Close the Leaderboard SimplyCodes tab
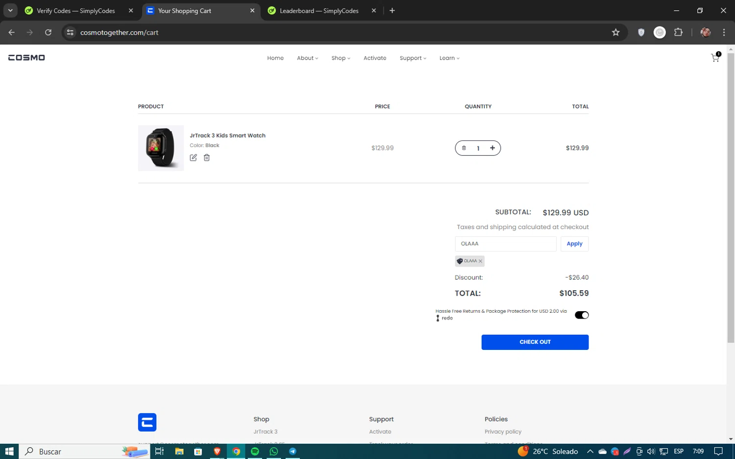735x459 pixels. coord(374,10)
